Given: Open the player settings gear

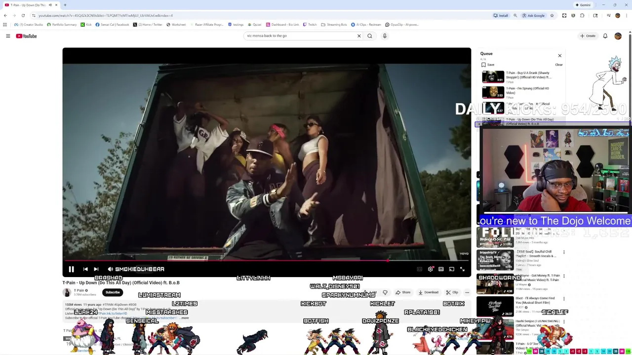Looking at the screenshot, I should click(431, 269).
